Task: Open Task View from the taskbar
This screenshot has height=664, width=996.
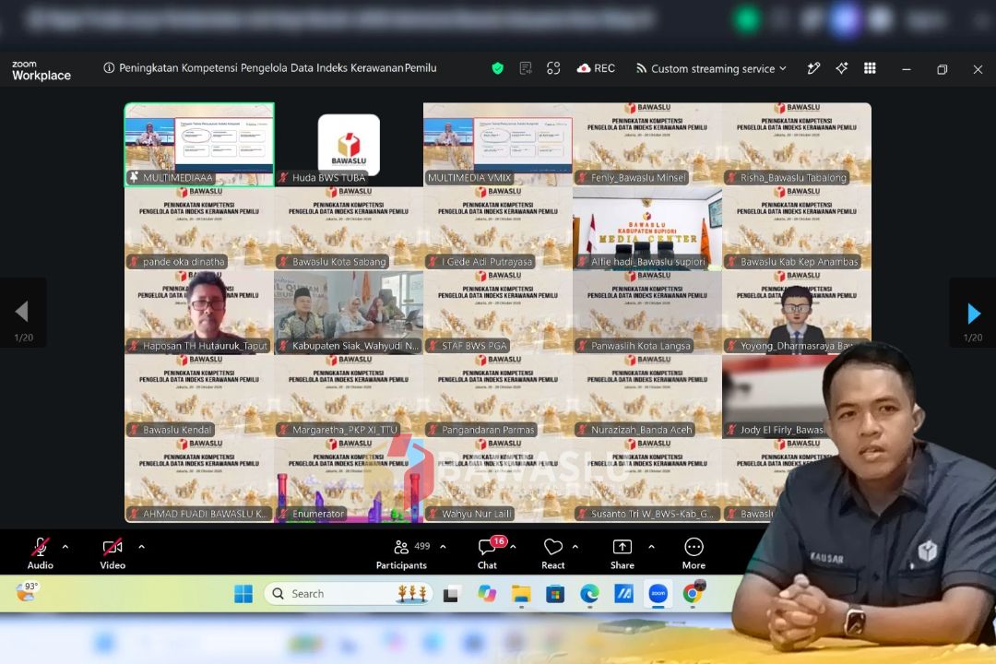Action: 451,594
